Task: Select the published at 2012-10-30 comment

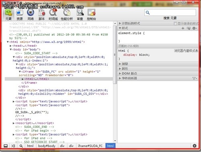Action: pos(59,36)
